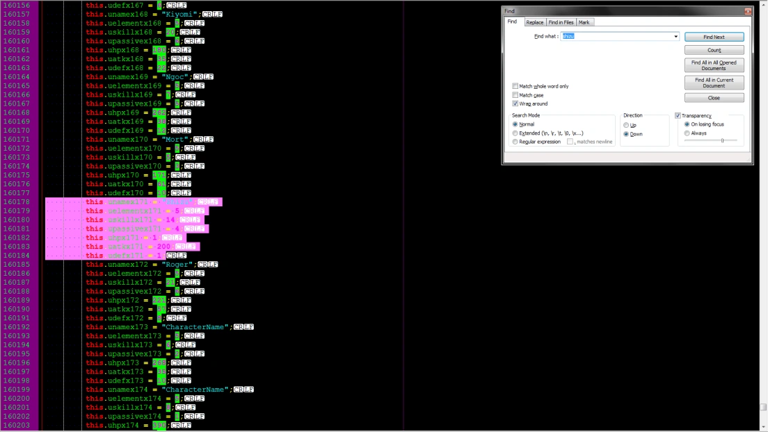
Task: Expand the Find what history dropdown
Action: [x=676, y=37]
